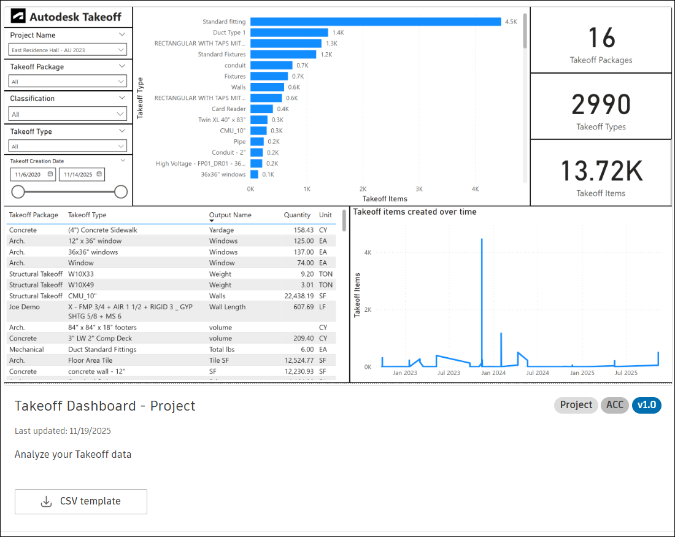
Task: Click the 16 Takeoff Packages card
Action: point(601,40)
